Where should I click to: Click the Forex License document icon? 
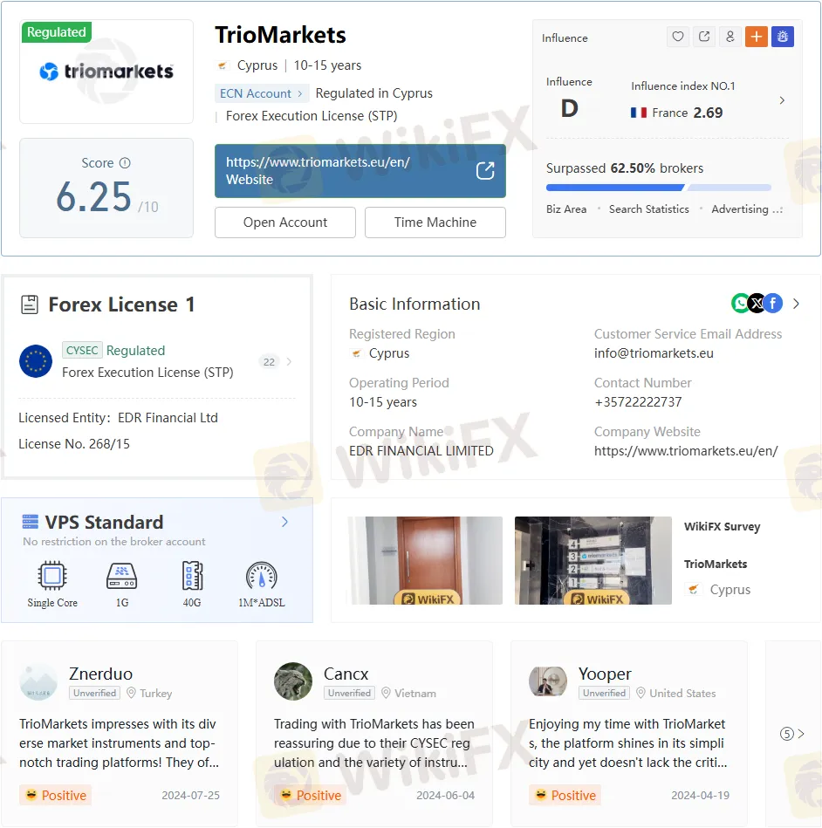point(30,305)
